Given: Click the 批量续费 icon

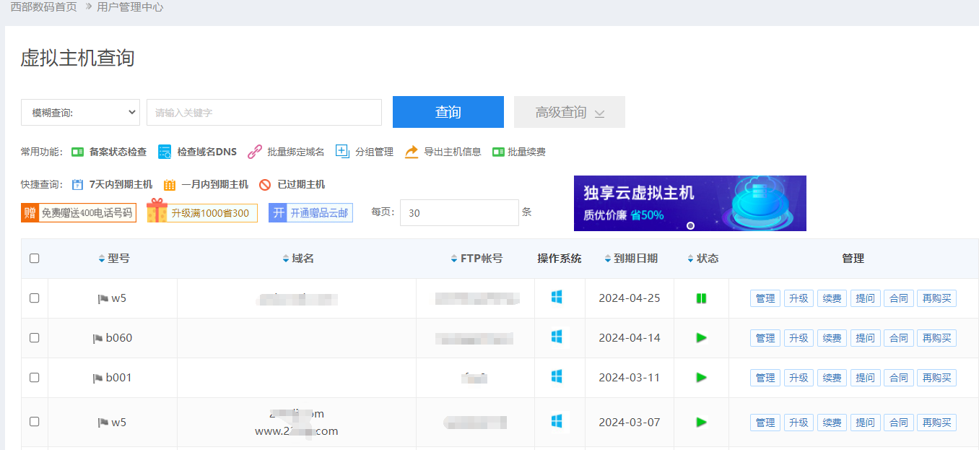Looking at the screenshot, I should coord(497,152).
